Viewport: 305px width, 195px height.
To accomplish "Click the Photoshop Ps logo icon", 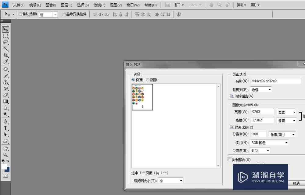I will [5, 5].
